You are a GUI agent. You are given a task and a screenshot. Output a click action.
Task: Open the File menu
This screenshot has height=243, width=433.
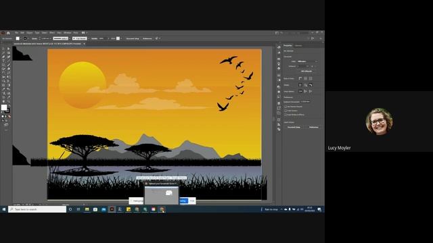16,32
